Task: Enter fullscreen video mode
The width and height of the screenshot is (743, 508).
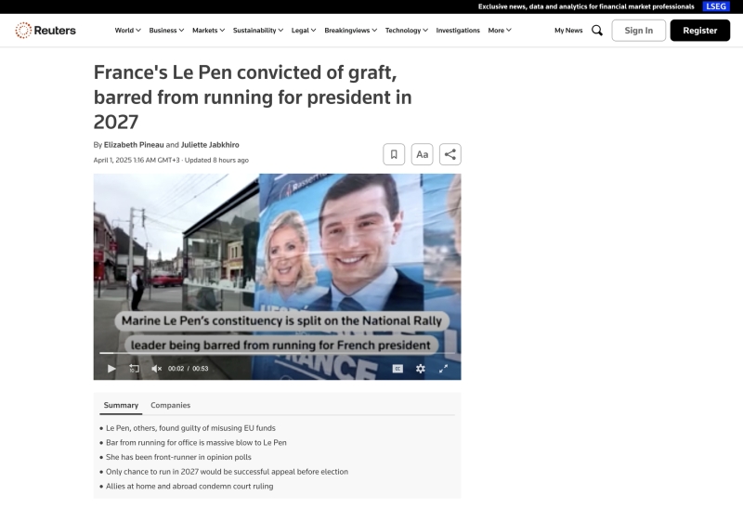Action: [x=443, y=369]
